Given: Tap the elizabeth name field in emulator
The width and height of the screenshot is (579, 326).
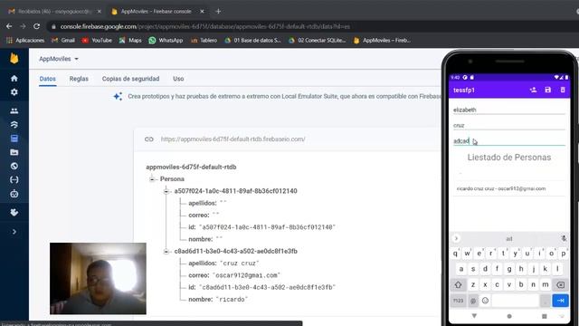Looking at the screenshot, I should (x=509, y=110).
